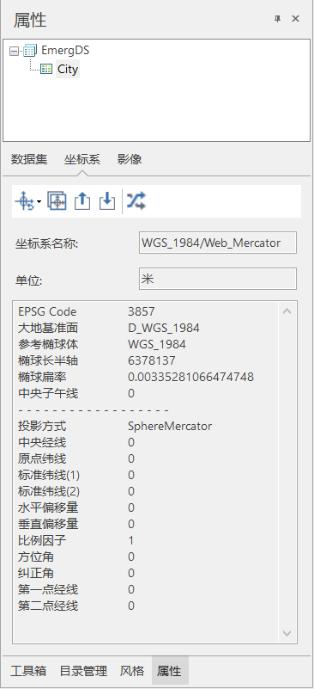Image resolution: width=314 pixels, height=689 pixels.
Task: Switch to the 数据集 tab
Action: pyautogui.click(x=29, y=159)
